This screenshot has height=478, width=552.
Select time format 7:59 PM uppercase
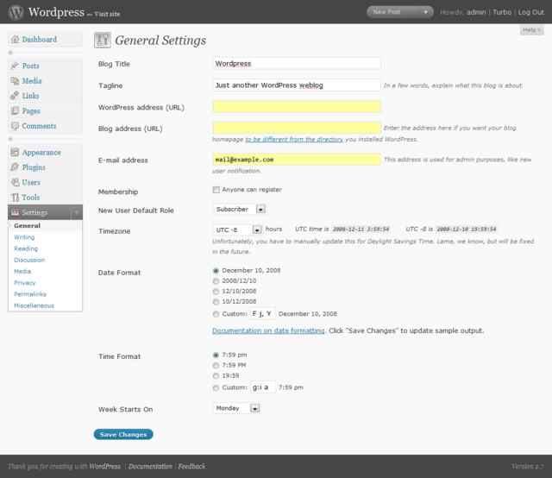pos(216,365)
